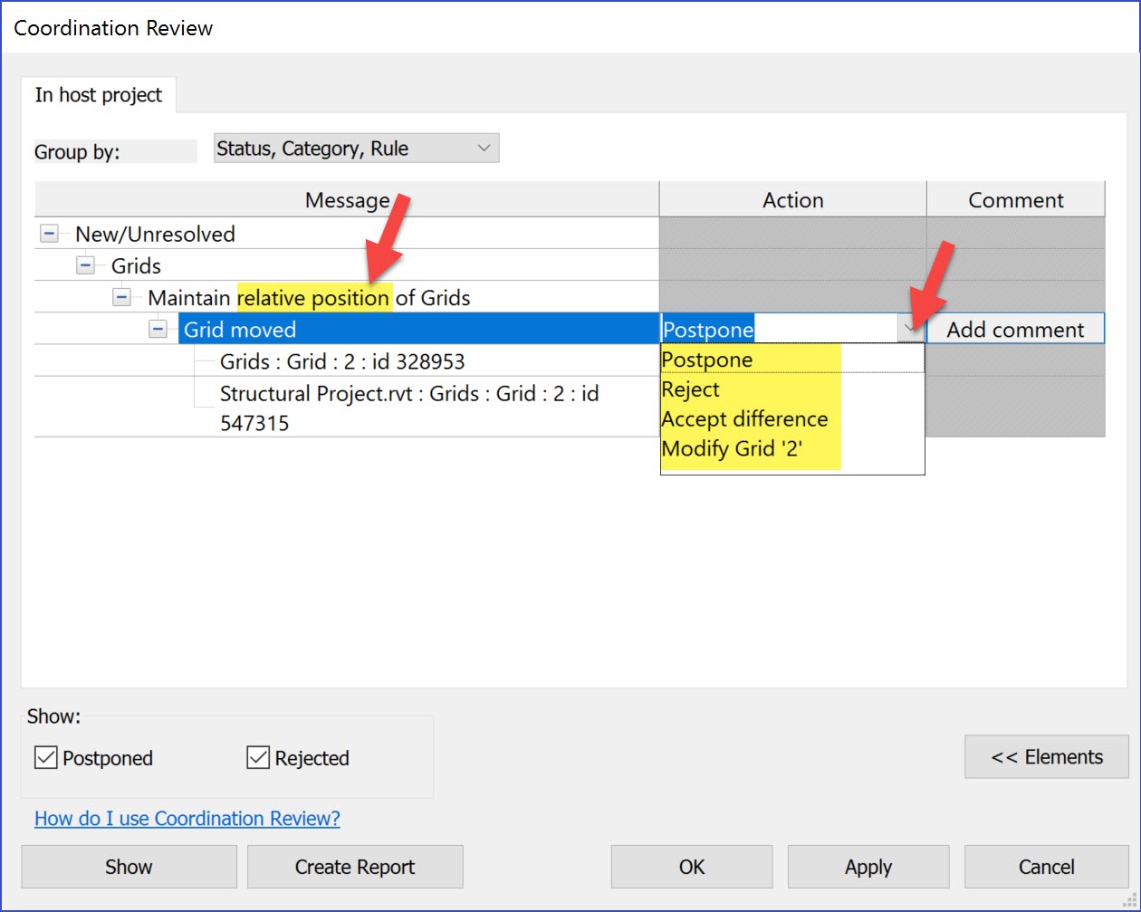Click the Show button
Image resolution: width=1141 pixels, height=912 pixels.
(129, 866)
